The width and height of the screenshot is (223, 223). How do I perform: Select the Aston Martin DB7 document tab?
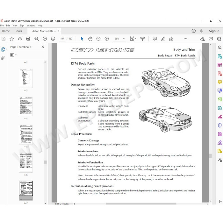coord(44,31)
